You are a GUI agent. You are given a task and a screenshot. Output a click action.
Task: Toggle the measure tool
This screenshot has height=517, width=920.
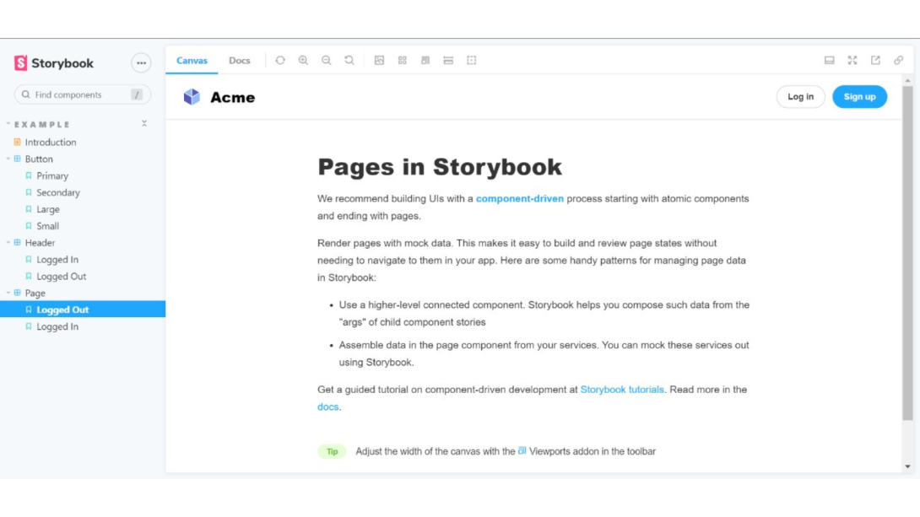point(448,61)
